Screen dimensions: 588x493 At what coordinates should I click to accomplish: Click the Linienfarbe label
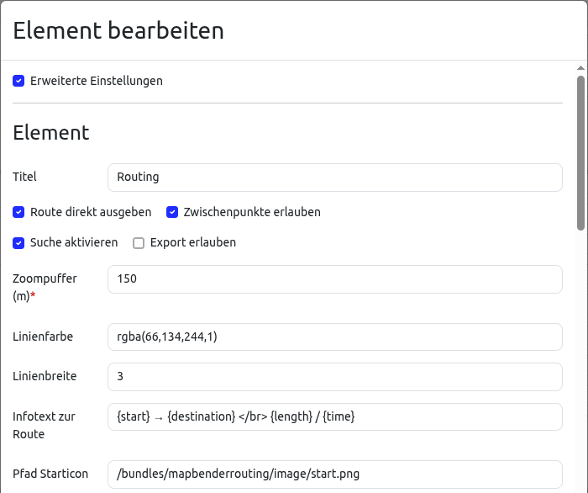[43, 337]
